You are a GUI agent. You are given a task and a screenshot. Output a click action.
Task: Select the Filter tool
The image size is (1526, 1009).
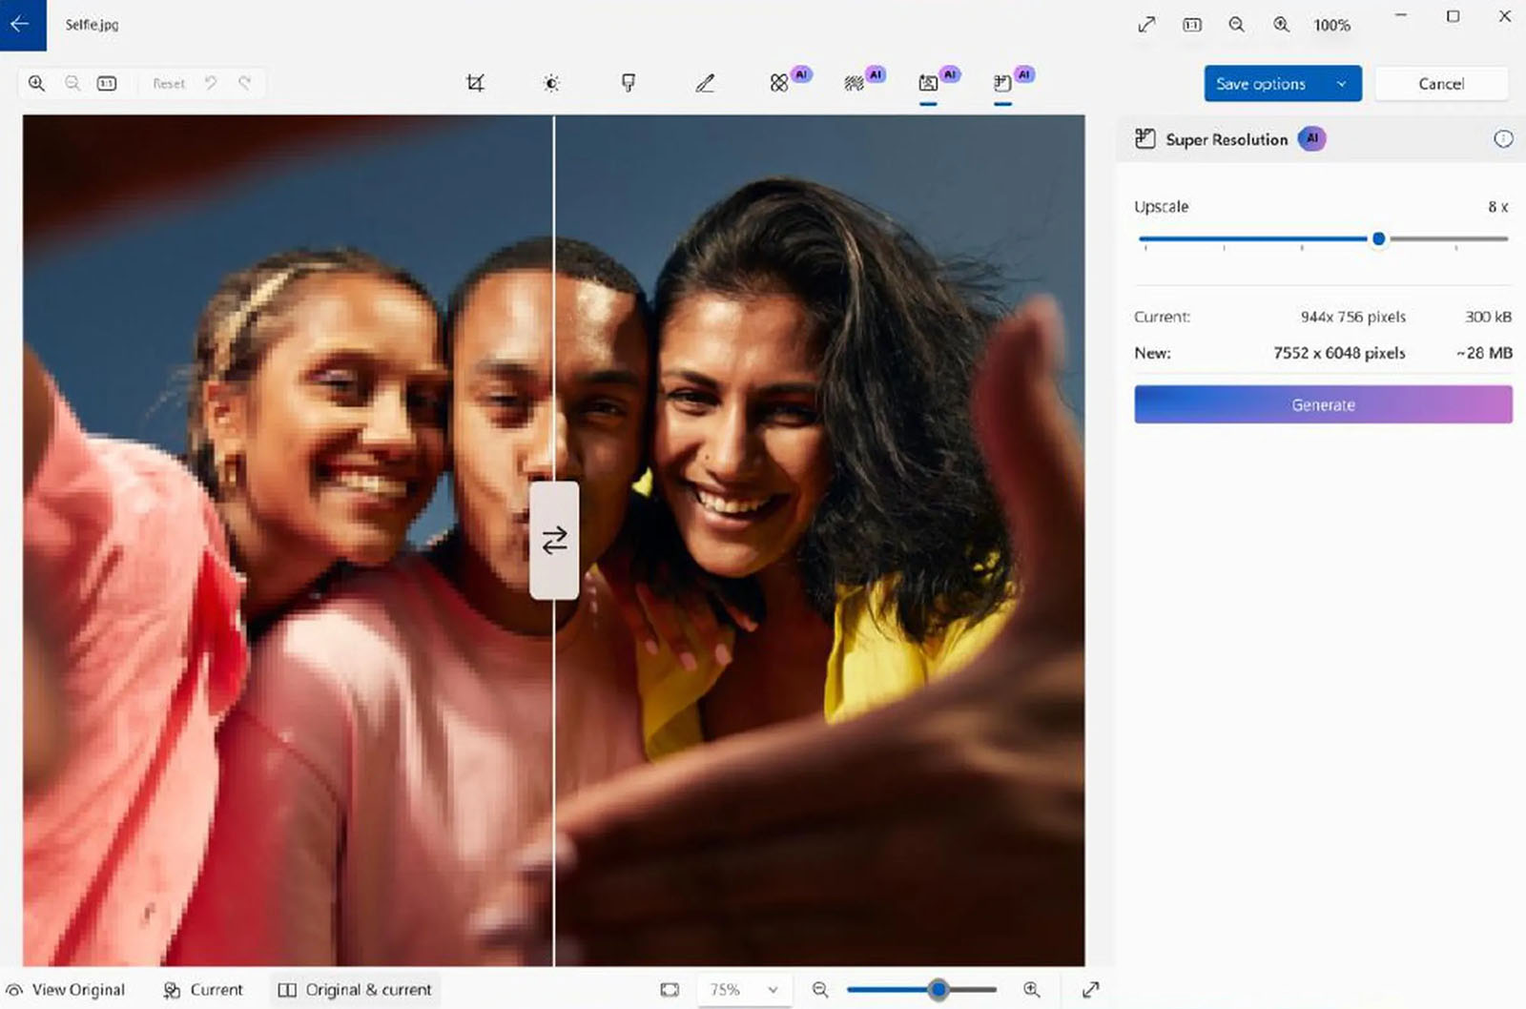click(627, 83)
